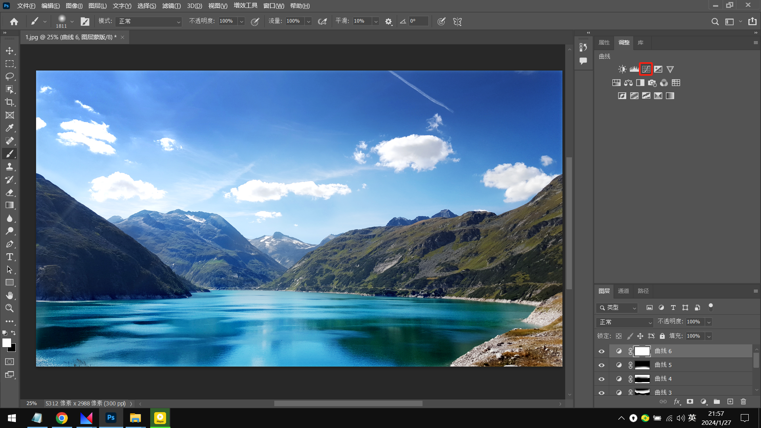
Task: Select the Path Selection tool
Action: pyautogui.click(x=10, y=270)
